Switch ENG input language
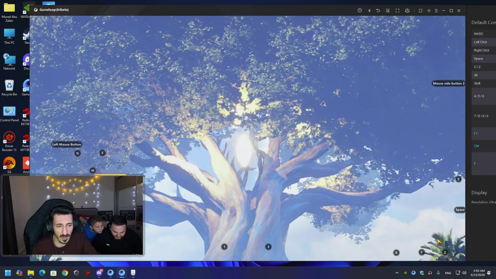This screenshot has width=496, height=279. pyautogui.click(x=448, y=273)
